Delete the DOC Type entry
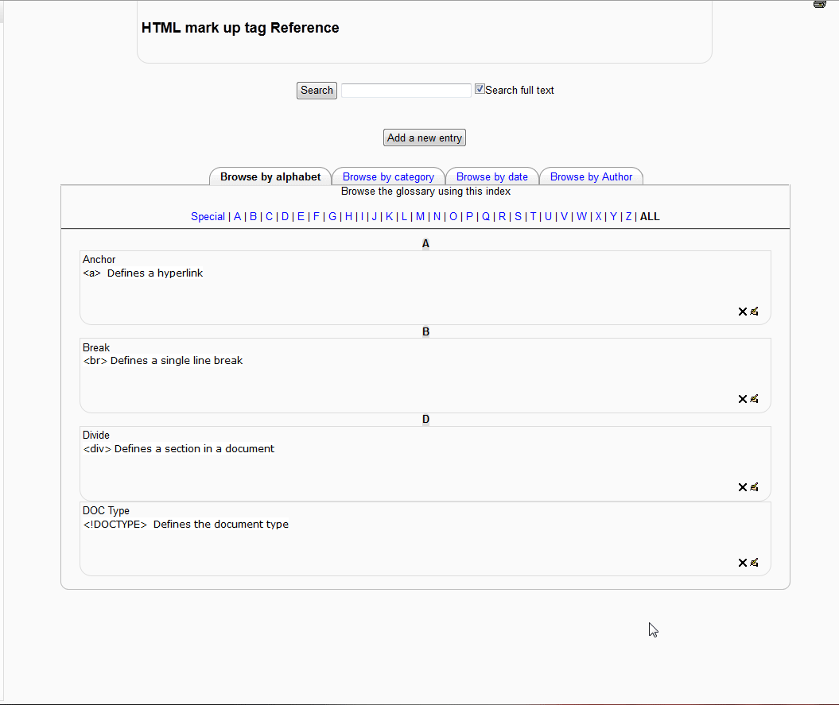 [742, 563]
